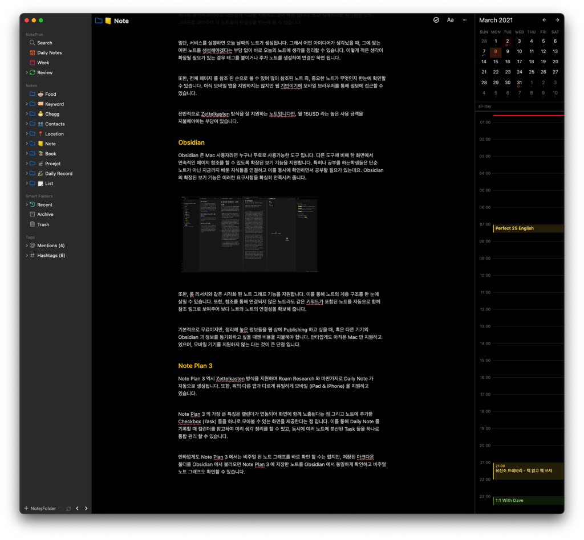584x540 pixels.
Task: Open the 1:1 With Dave event
Action: pyautogui.click(x=528, y=501)
